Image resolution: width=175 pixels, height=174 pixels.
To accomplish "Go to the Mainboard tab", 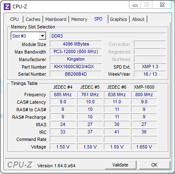I will [56, 19].
